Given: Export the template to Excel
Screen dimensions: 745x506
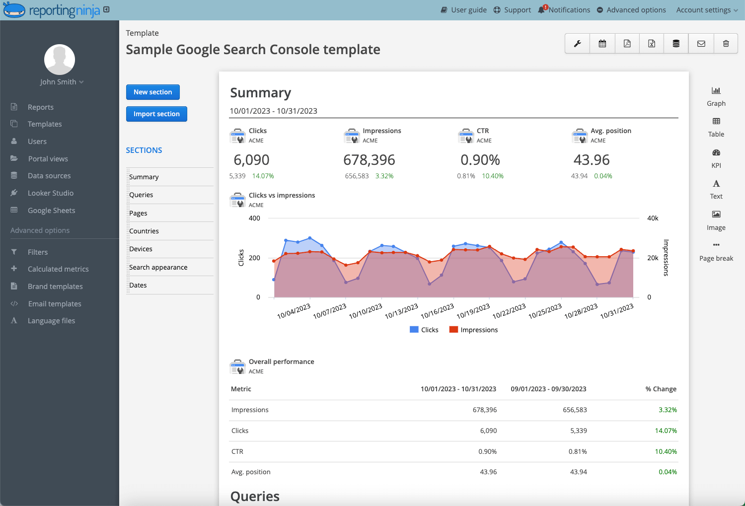Looking at the screenshot, I should tap(651, 43).
